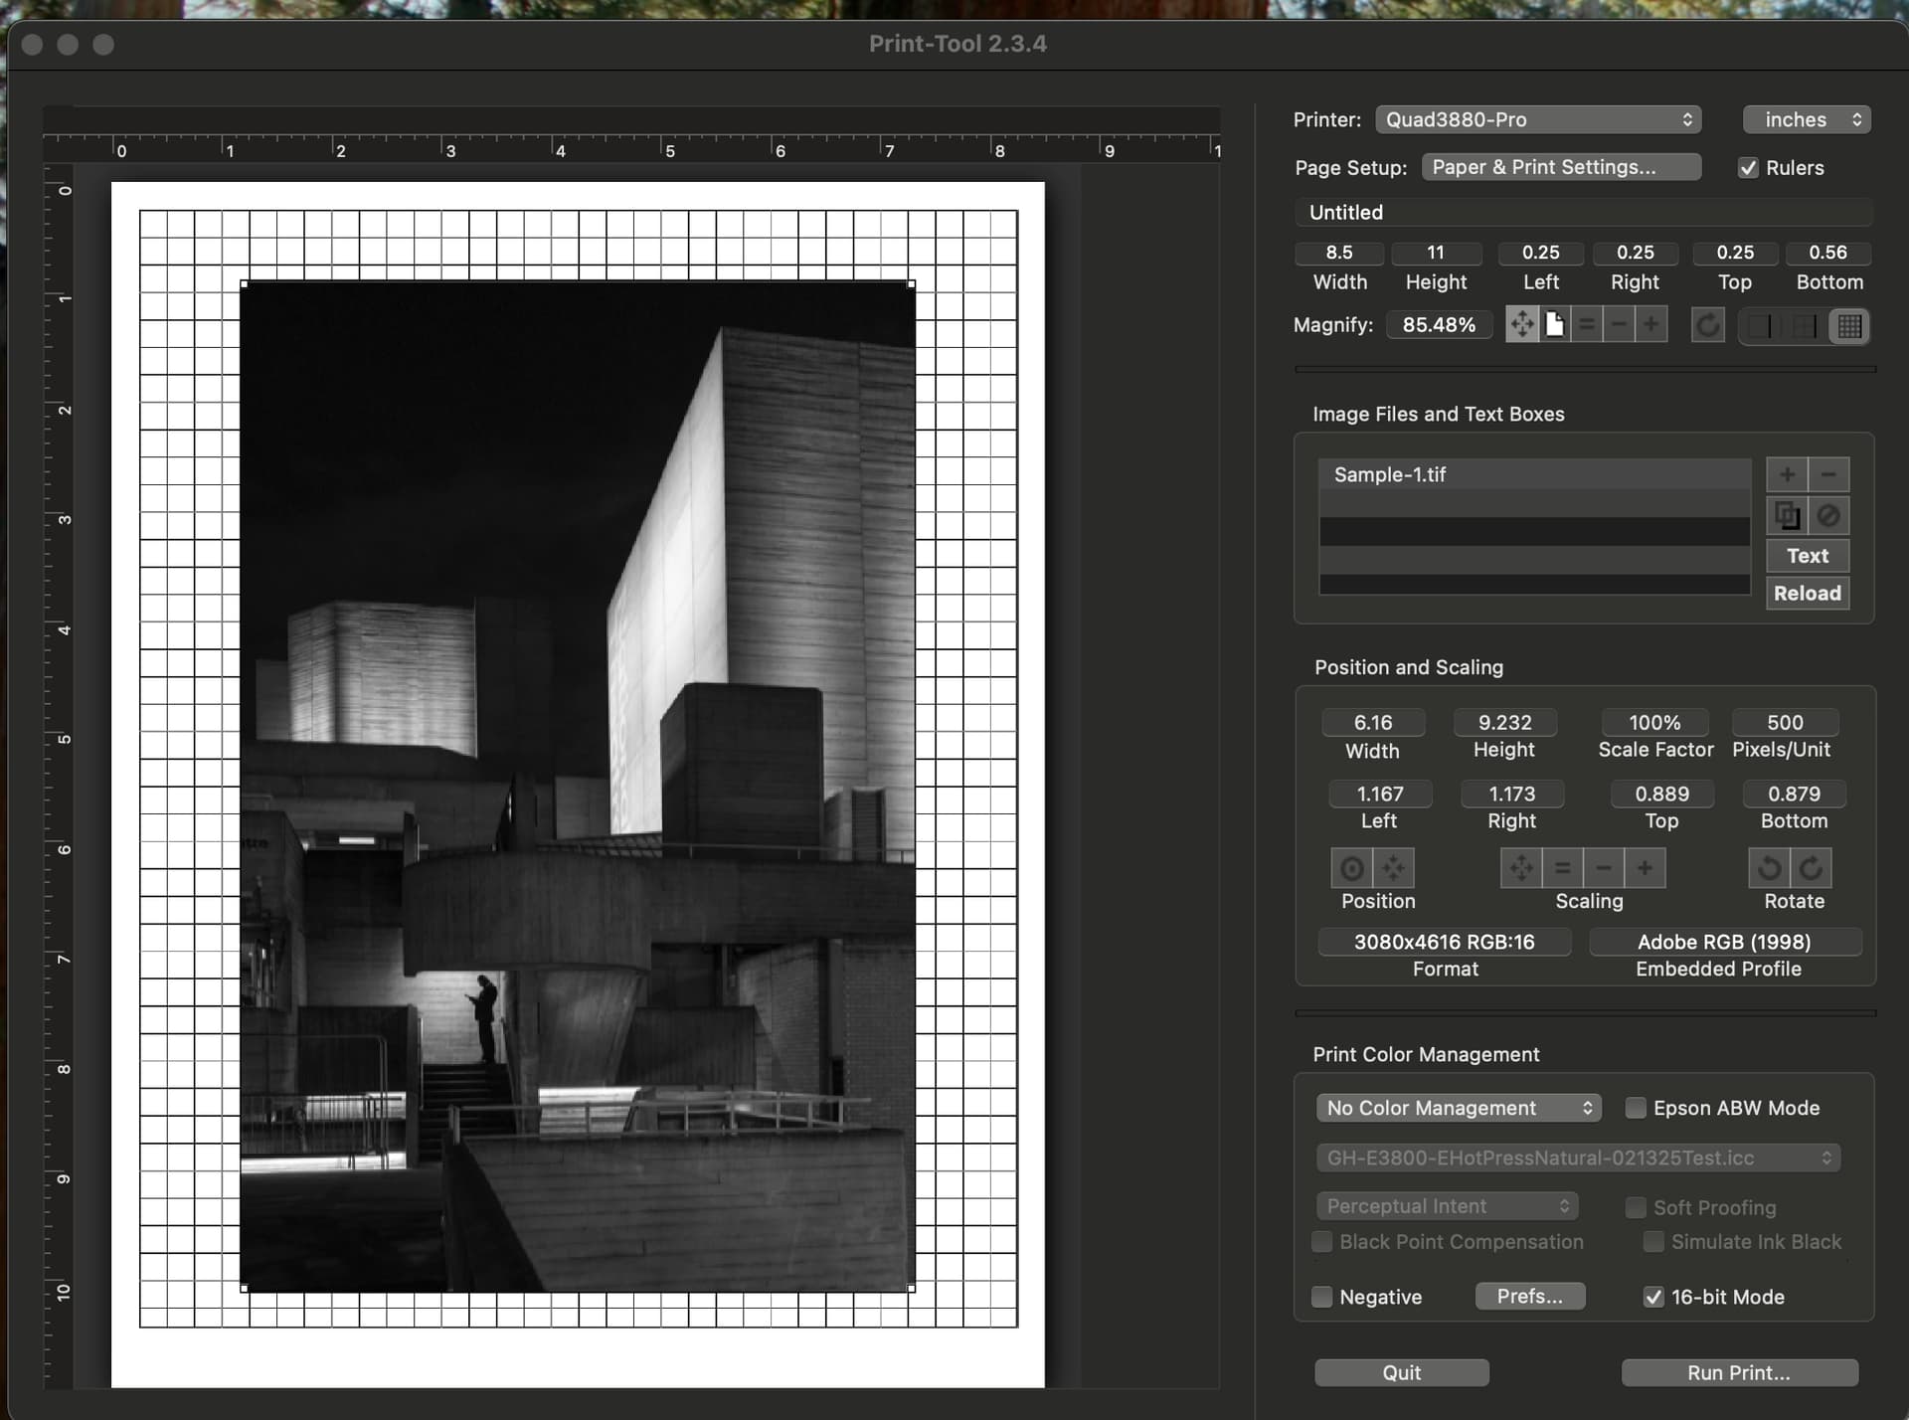Rotate image clockwise in Rotate group
This screenshot has width=1909, height=1420.
(1812, 868)
